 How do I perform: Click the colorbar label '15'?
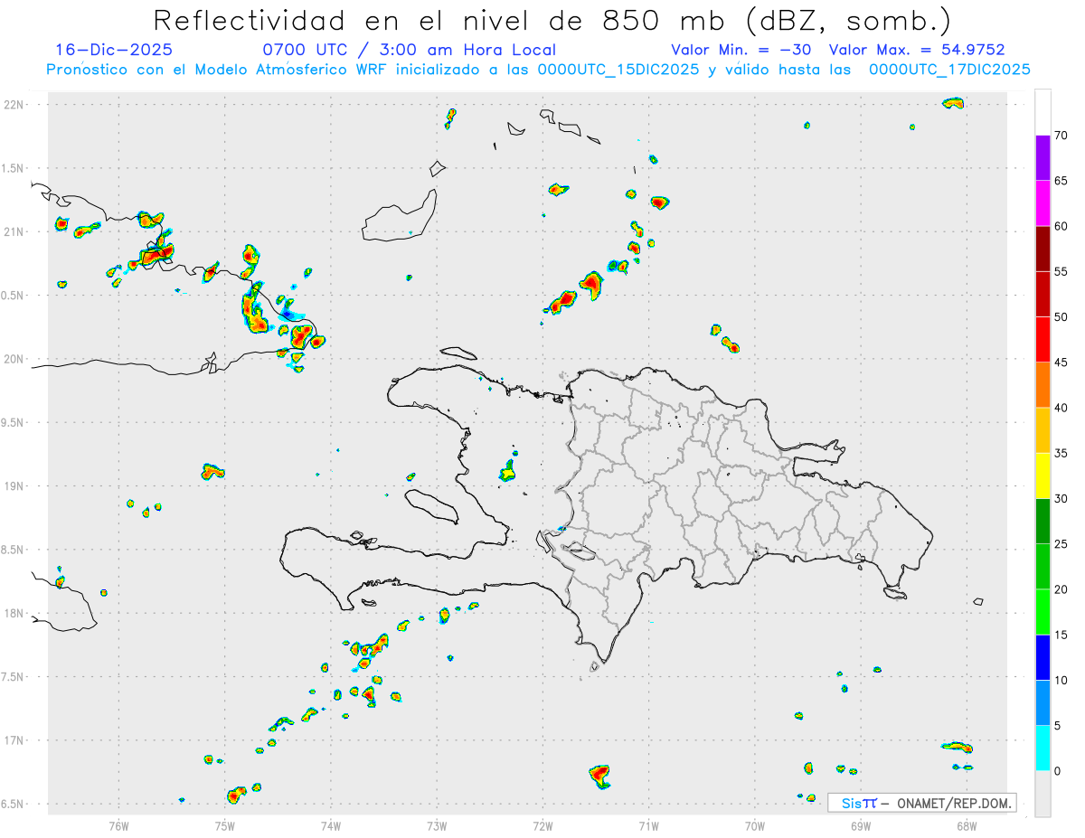(1061, 635)
